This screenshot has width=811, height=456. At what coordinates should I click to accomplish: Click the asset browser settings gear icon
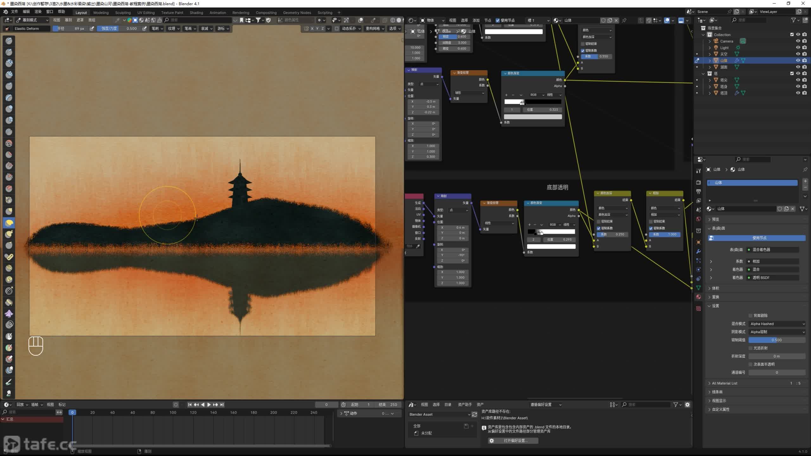tap(687, 405)
